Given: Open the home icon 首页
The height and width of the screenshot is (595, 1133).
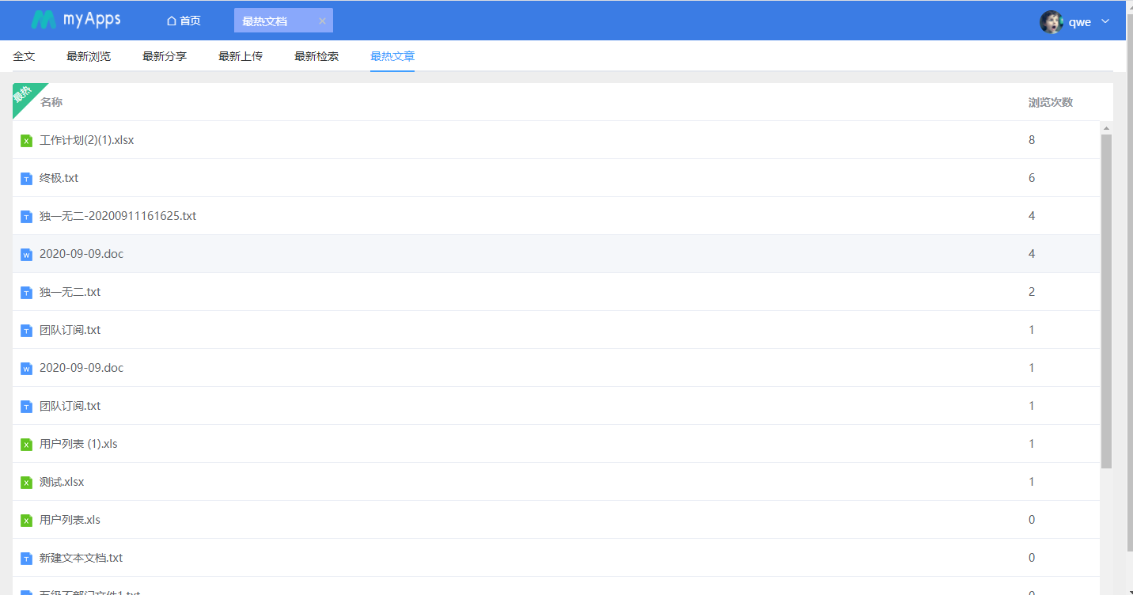Looking at the screenshot, I should [184, 21].
